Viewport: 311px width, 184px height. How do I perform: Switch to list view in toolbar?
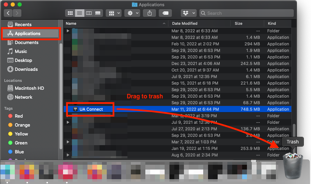point(80,13)
